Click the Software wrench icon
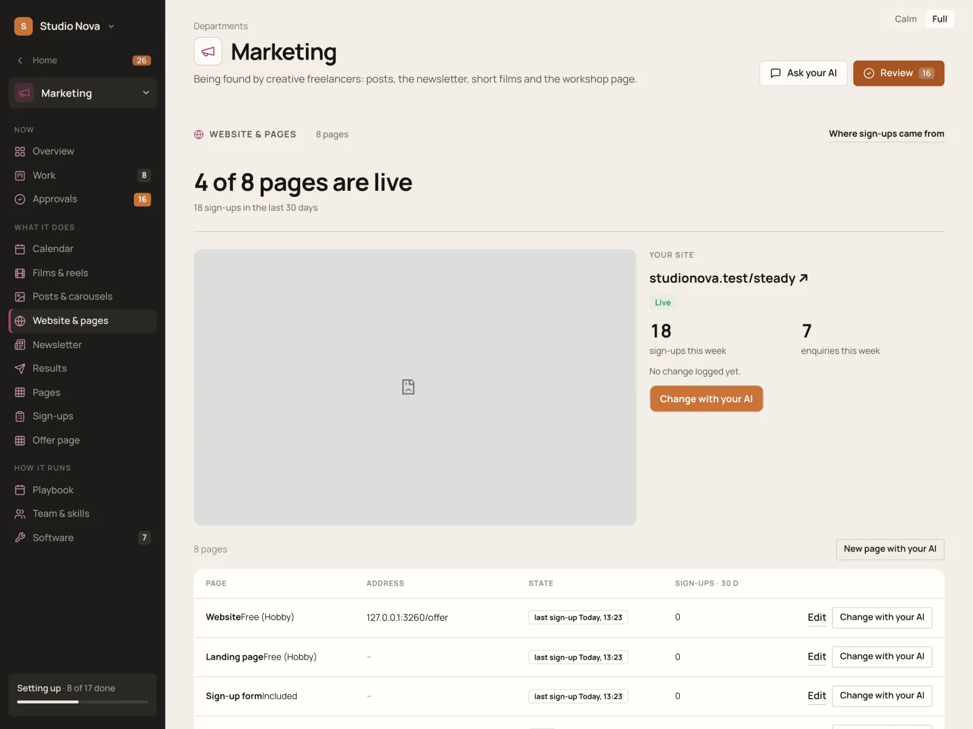973x729 pixels. [x=20, y=538]
